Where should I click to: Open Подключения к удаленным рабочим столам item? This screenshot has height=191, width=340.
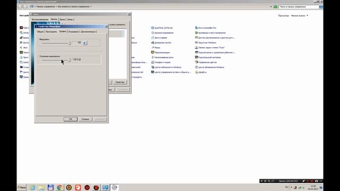pos(215,53)
